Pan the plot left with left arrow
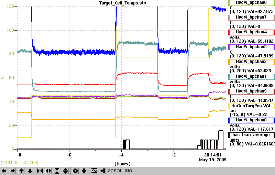Image resolution: width=275 pixels, height=175 pixels. (x=4, y=171)
